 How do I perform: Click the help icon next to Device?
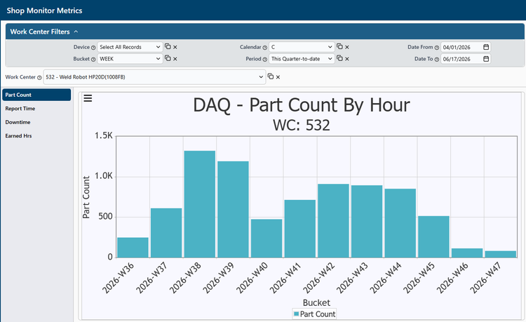(x=93, y=48)
